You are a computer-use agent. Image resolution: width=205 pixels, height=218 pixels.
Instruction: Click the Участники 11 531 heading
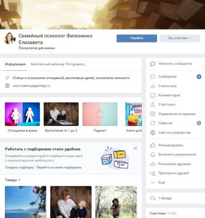tap(163, 213)
